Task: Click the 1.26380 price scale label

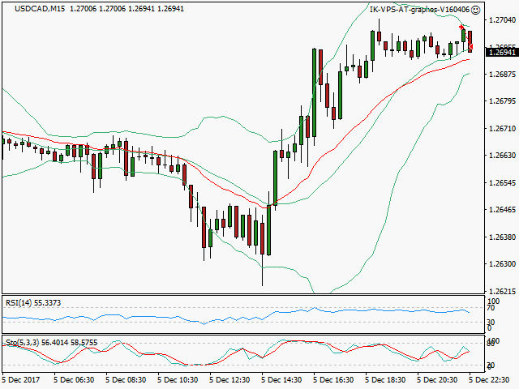Action: [x=502, y=237]
